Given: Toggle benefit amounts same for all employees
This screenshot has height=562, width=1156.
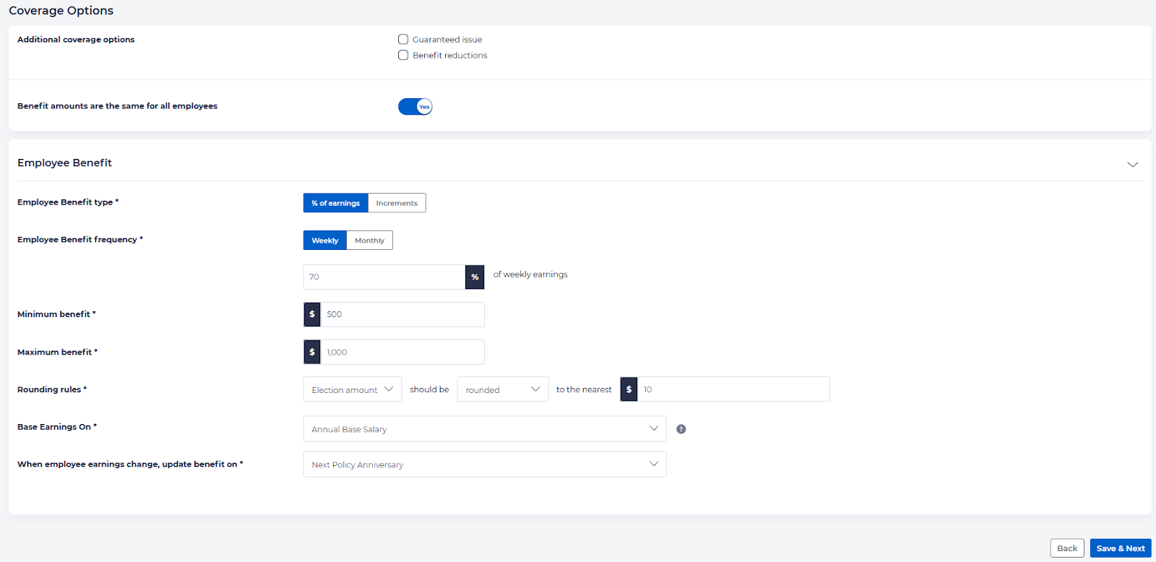Looking at the screenshot, I should (415, 107).
